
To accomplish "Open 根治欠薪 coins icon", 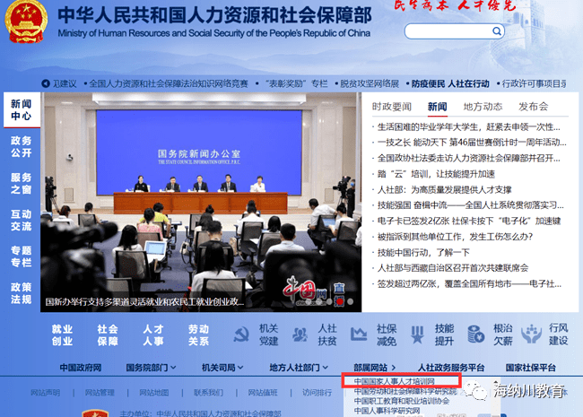I will pos(475,334).
